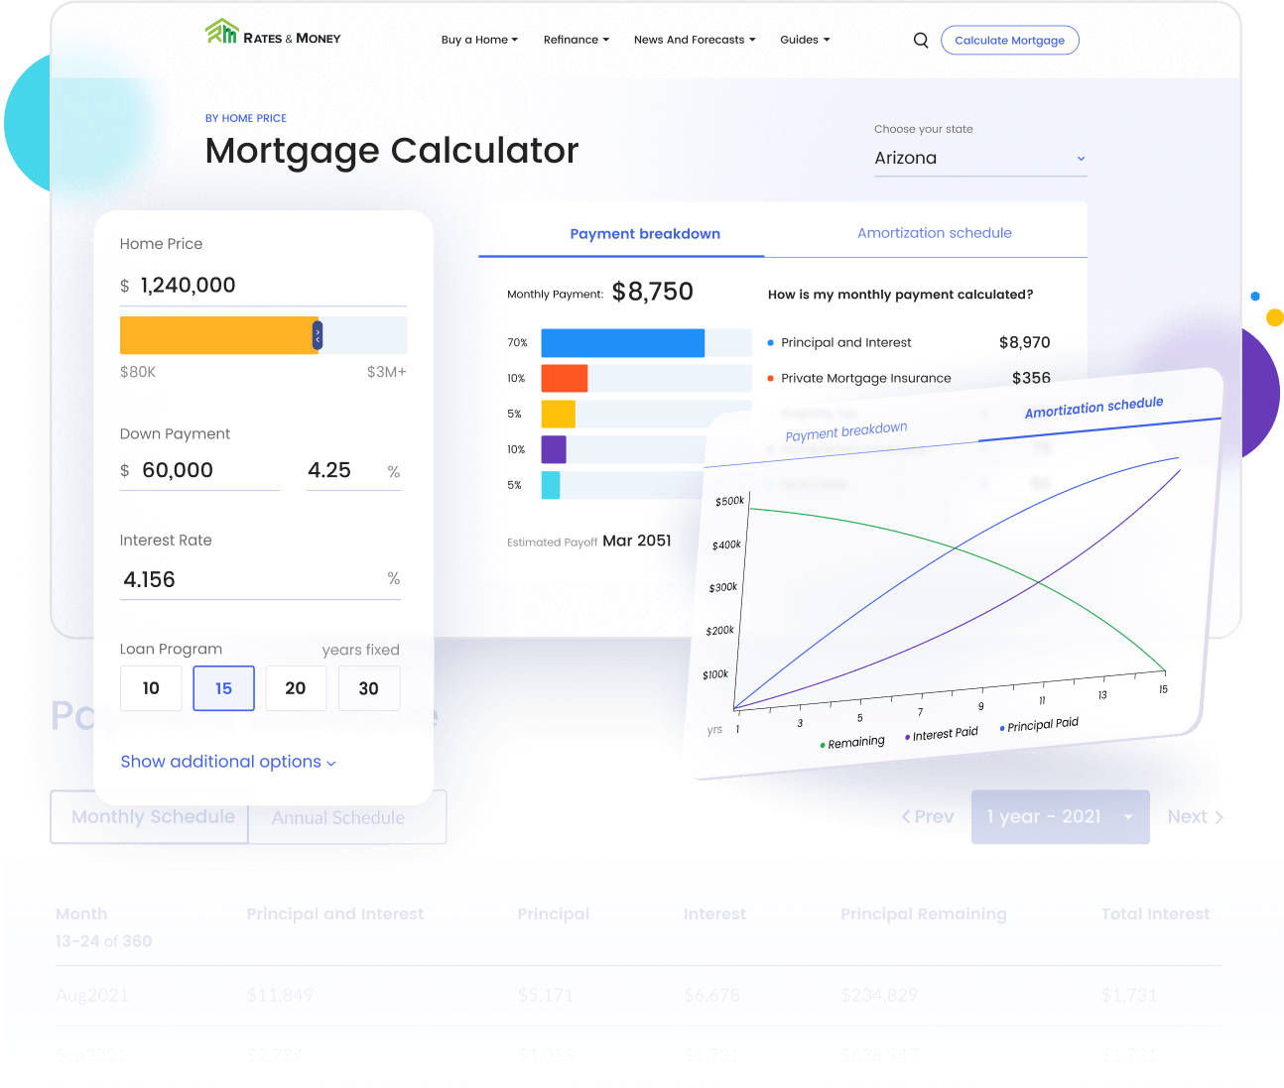The height and width of the screenshot is (1088, 1284).
Task: Select the 10 years fixed loan option
Action: coord(151,688)
